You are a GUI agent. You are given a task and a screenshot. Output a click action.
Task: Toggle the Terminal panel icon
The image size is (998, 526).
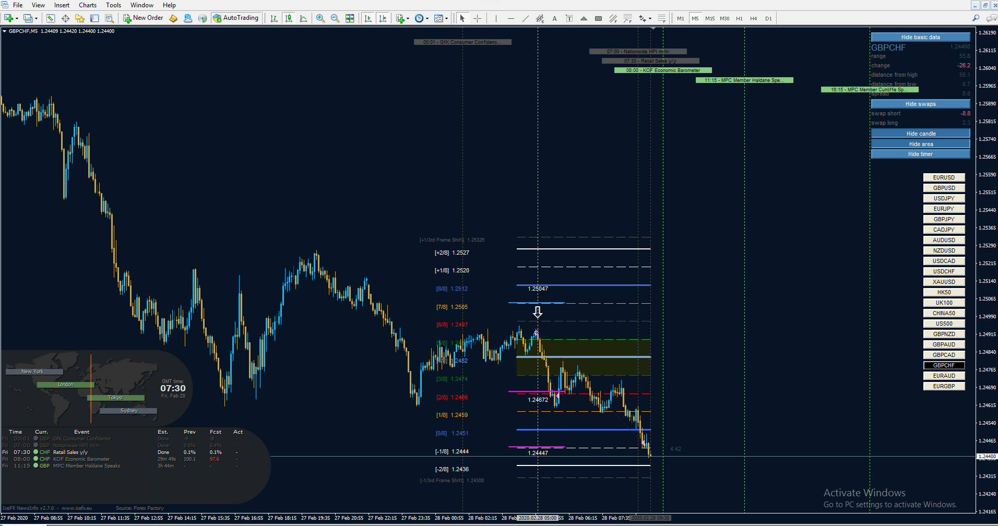click(94, 18)
